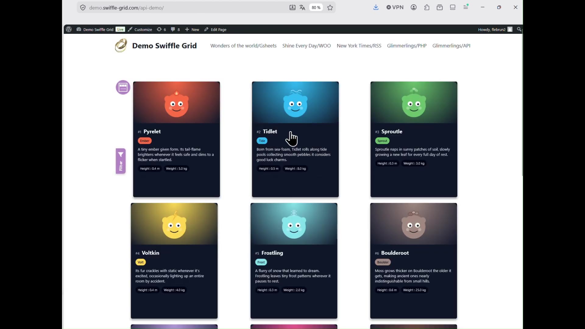Select the Sprout type tag
Image resolution: width=585 pixels, height=329 pixels.
(382, 141)
